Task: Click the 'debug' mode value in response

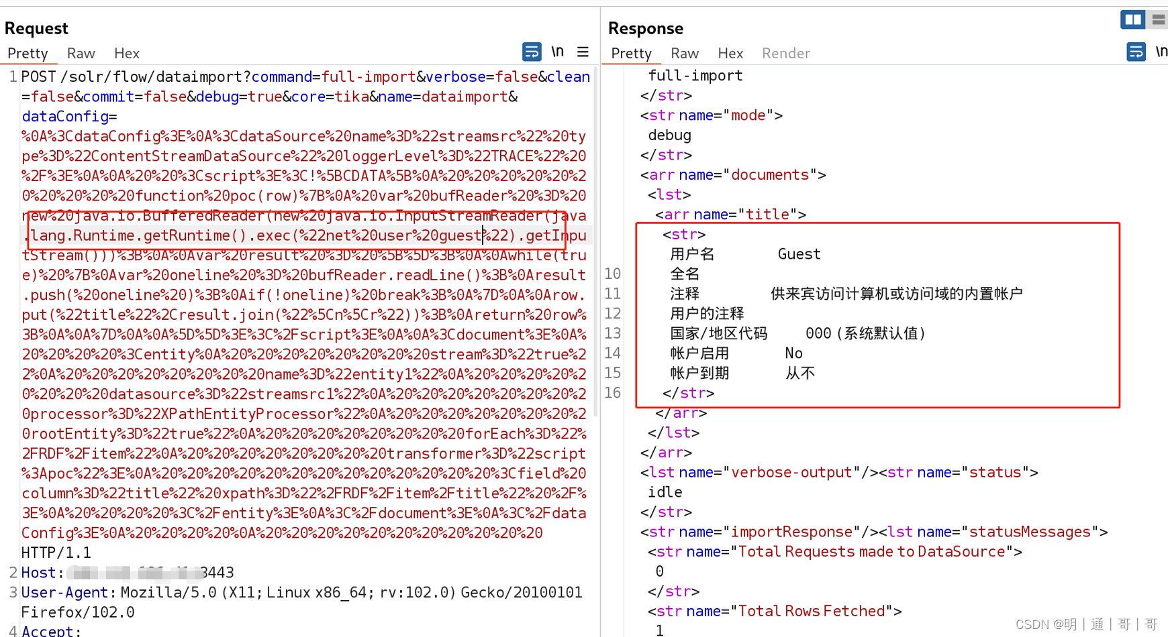Action: pyautogui.click(x=669, y=135)
